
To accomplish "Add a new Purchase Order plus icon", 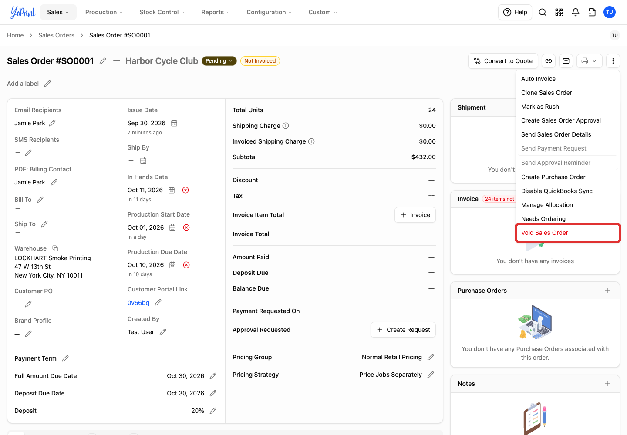I will pyautogui.click(x=607, y=291).
